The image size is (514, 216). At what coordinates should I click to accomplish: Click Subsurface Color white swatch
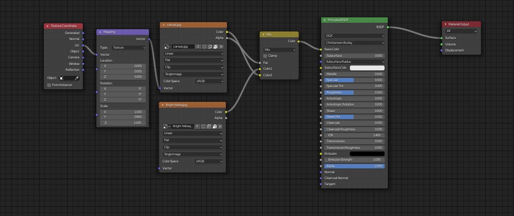click(367, 68)
